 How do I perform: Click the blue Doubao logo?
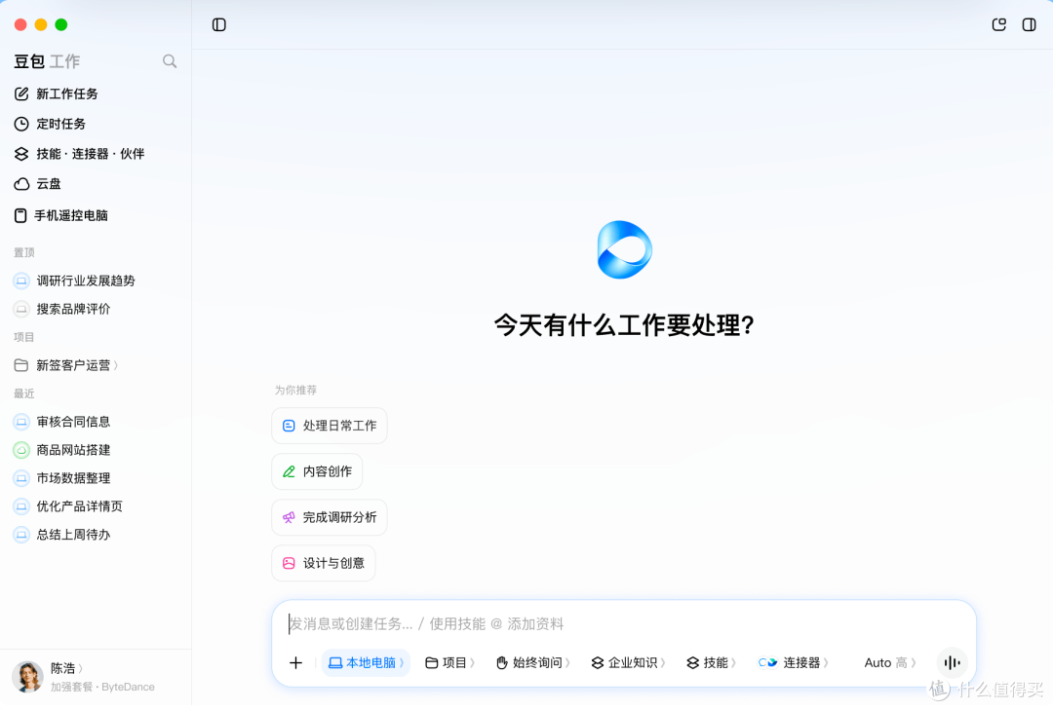625,249
